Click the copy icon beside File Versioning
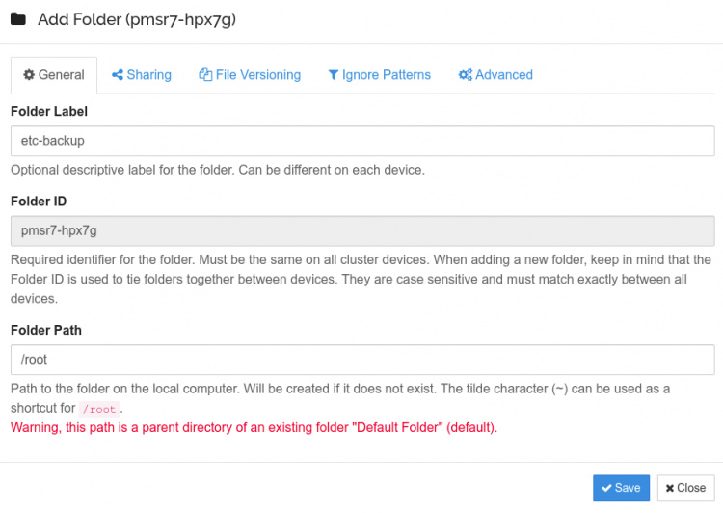The height and width of the screenshot is (513, 723). point(205,75)
